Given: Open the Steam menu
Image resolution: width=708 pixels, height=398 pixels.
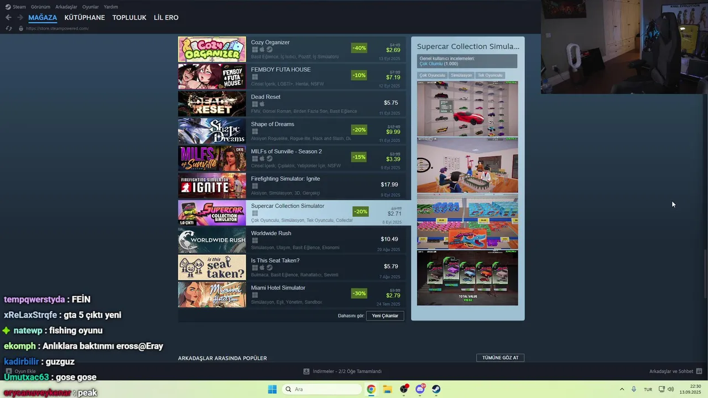Looking at the screenshot, I should (x=19, y=7).
